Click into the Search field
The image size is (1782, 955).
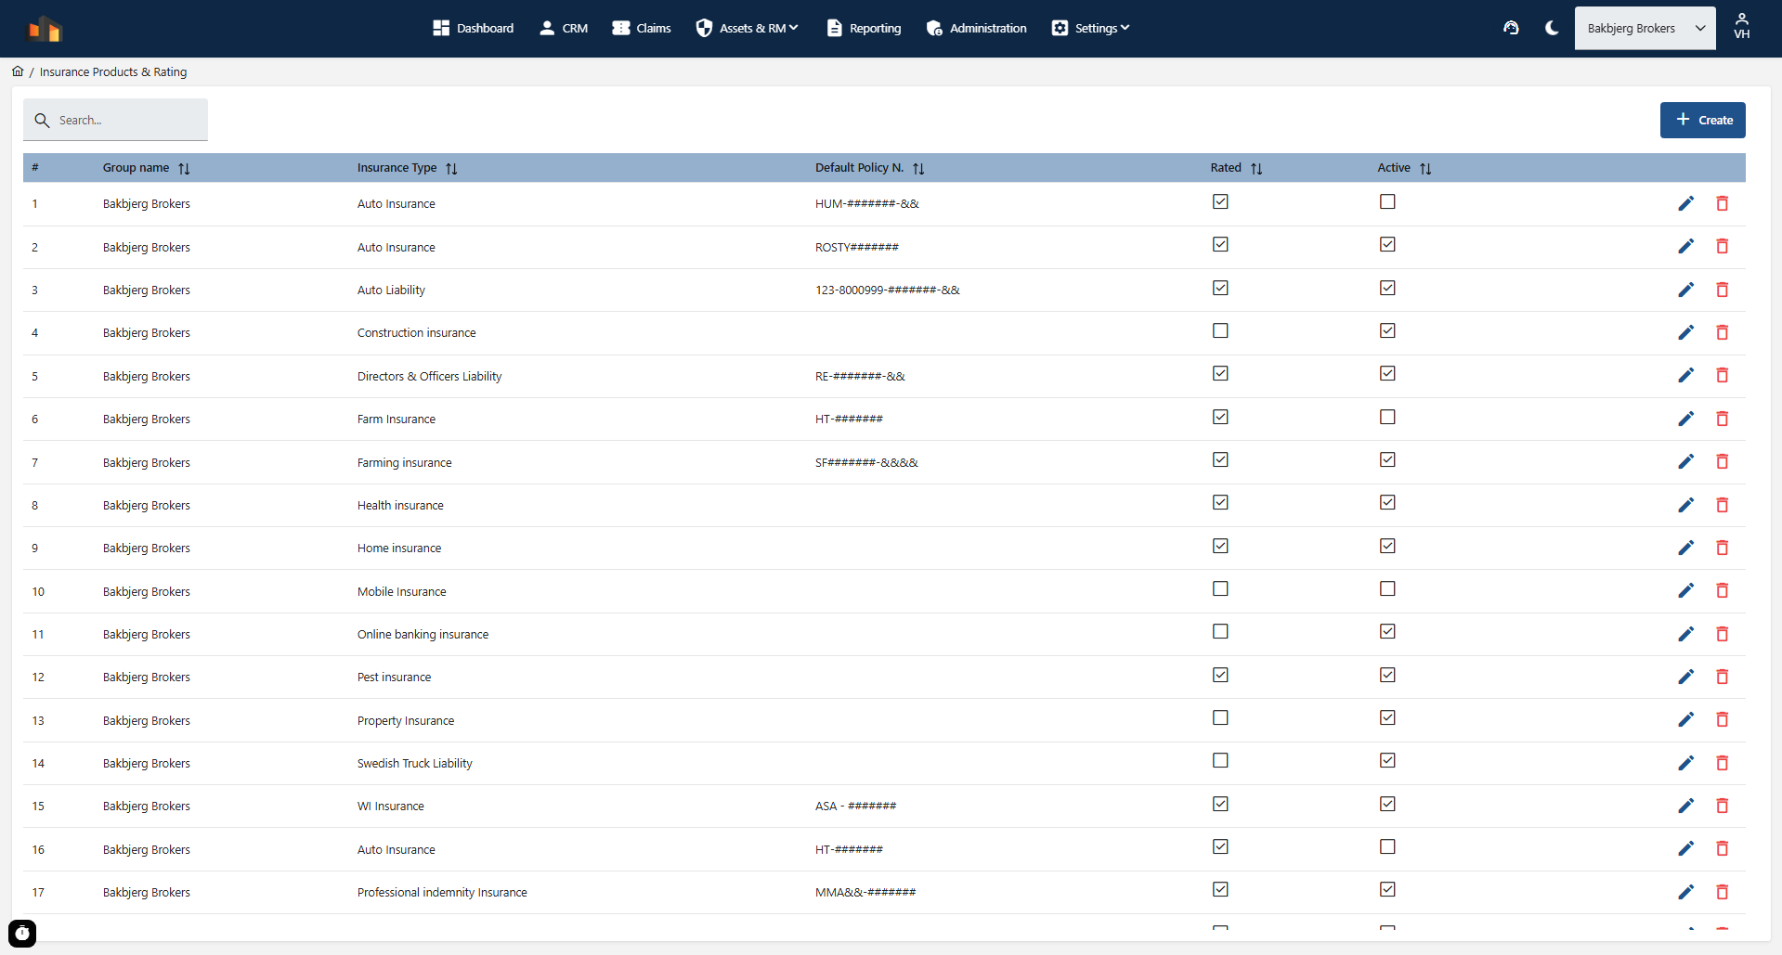115,120
